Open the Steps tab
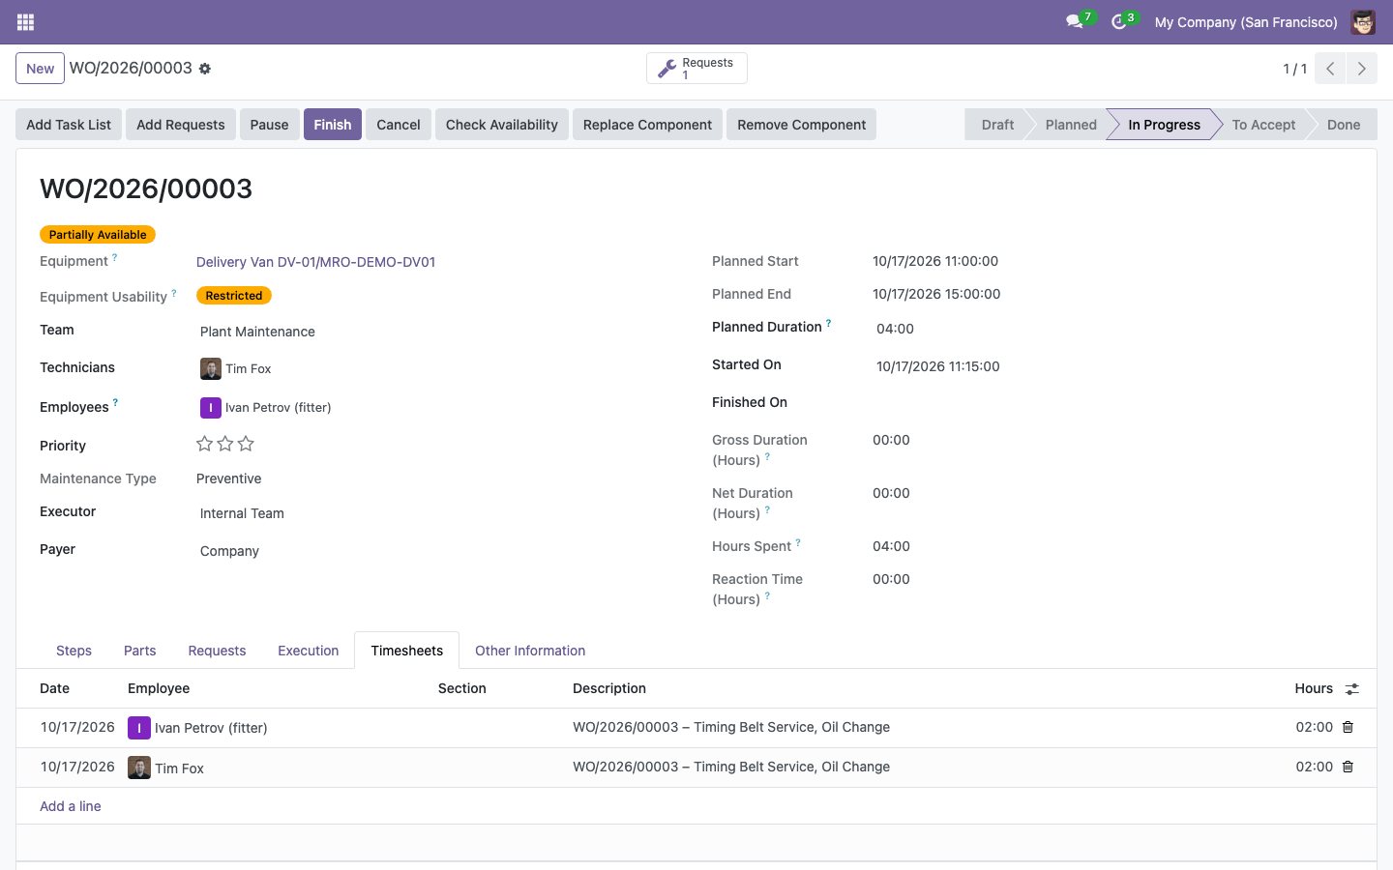 click(x=74, y=651)
